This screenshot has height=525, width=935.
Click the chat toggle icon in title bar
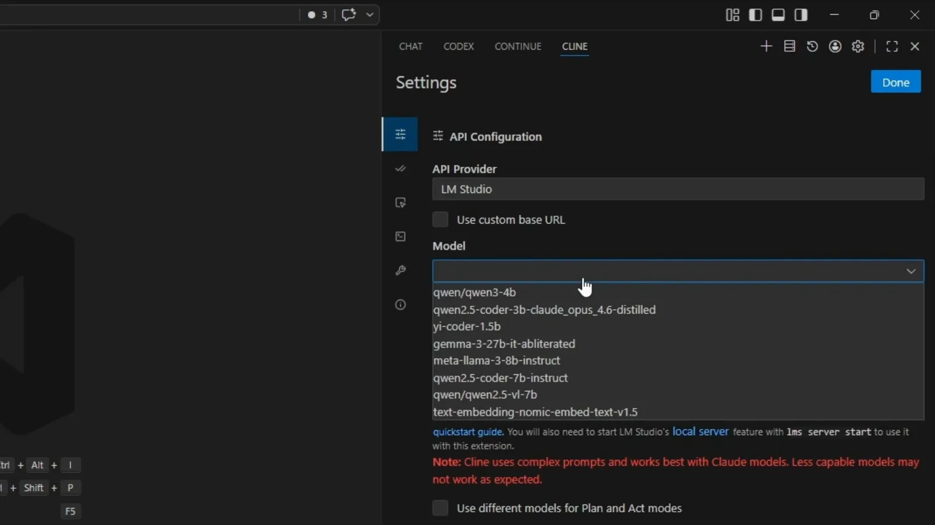(349, 15)
